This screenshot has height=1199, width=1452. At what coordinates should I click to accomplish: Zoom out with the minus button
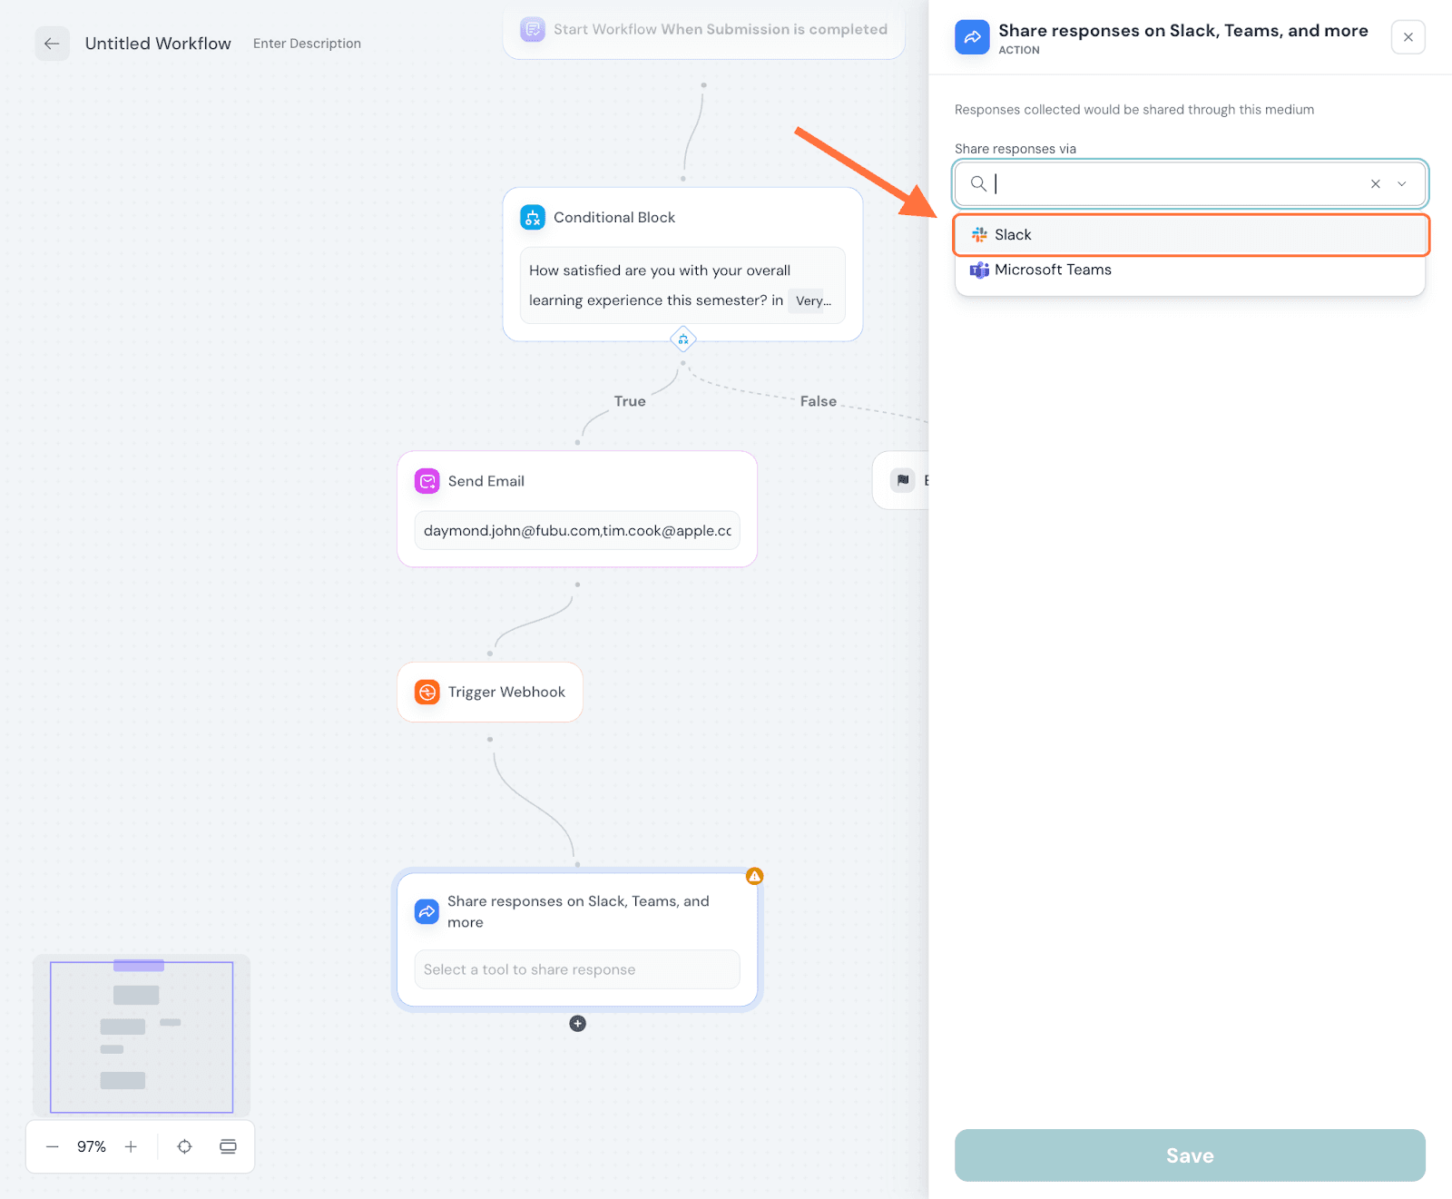[53, 1146]
